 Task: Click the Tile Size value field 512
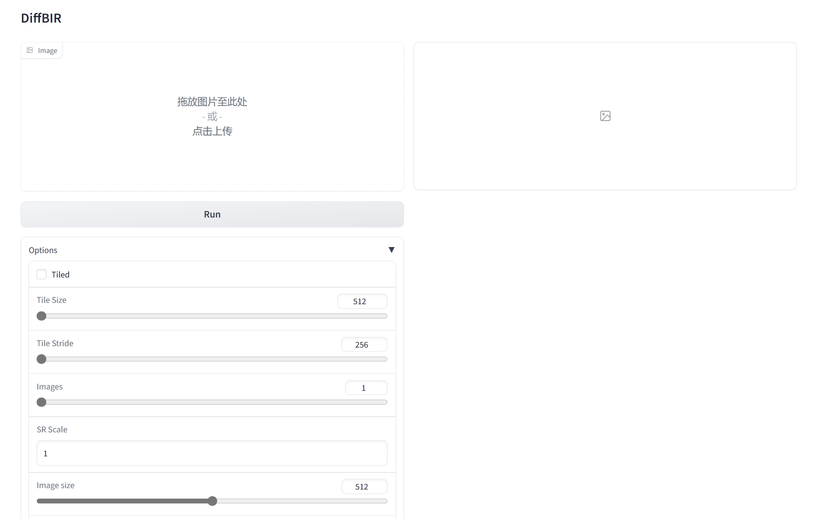362,301
